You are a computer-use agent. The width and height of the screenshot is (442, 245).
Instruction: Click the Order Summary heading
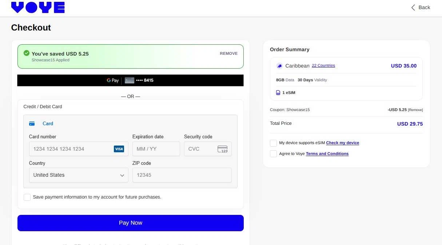[290, 49]
